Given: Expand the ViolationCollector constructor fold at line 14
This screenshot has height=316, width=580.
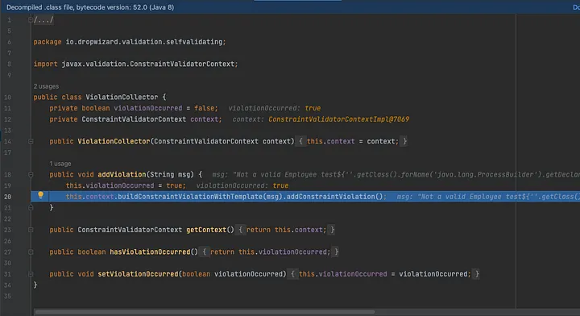Looking at the screenshot, I should coord(31,141).
